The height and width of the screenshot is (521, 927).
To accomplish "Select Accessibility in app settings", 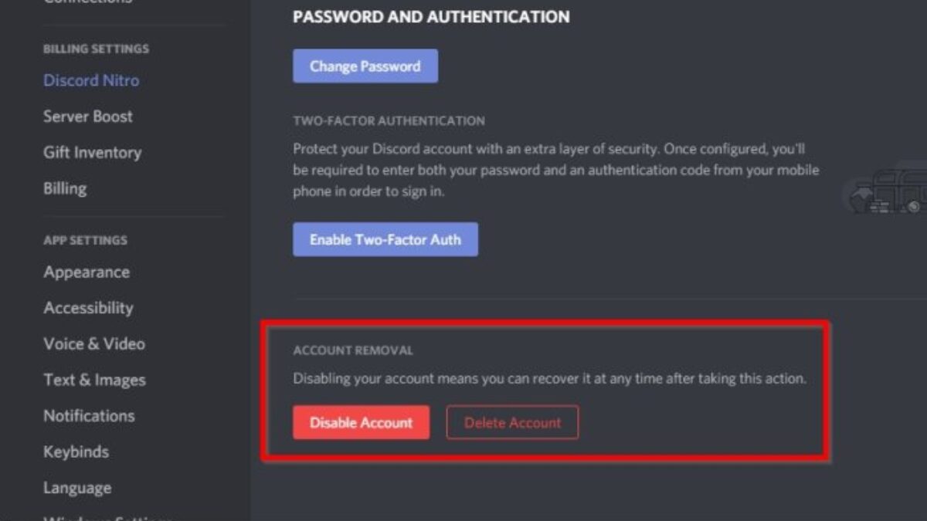I will point(88,308).
